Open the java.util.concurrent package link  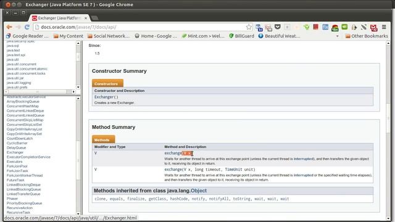[22, 64]
